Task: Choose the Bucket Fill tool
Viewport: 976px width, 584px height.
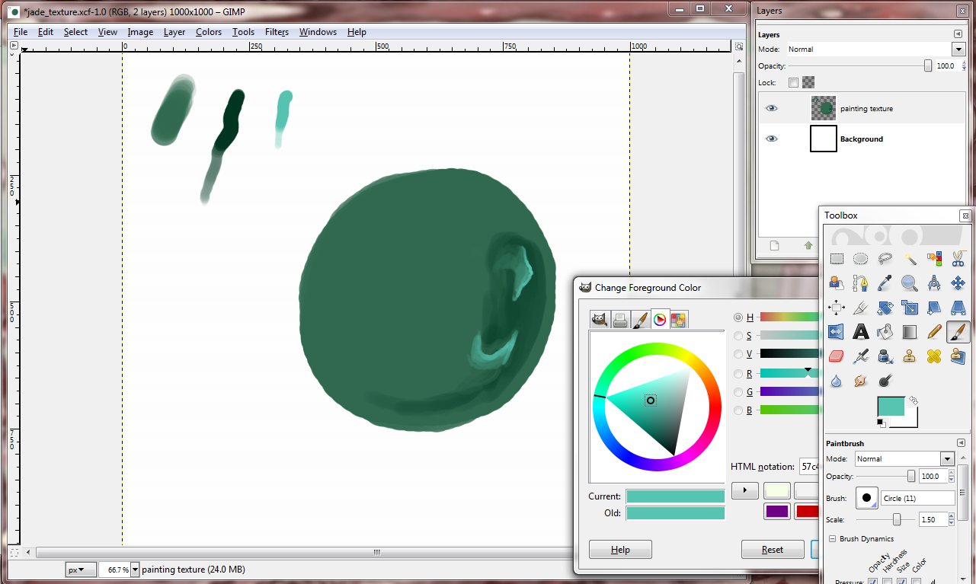Action: click(885, 332)
